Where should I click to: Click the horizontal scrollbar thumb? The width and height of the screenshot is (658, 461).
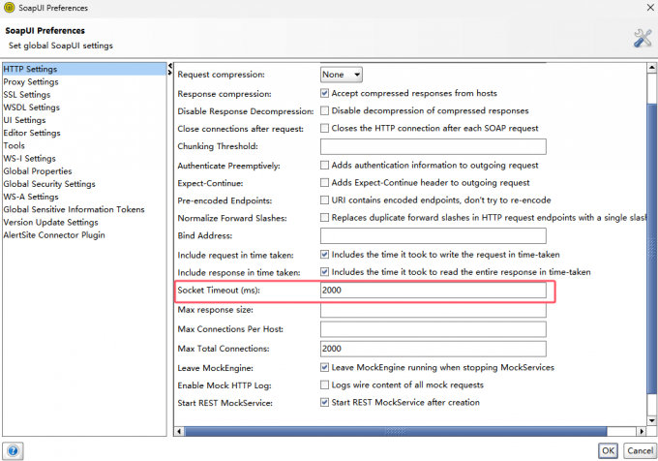click(x=396, y=431)
